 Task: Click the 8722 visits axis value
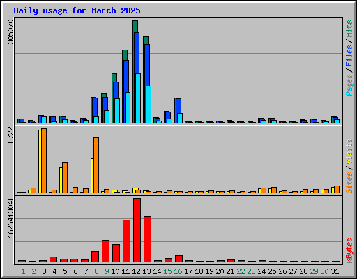10,135
